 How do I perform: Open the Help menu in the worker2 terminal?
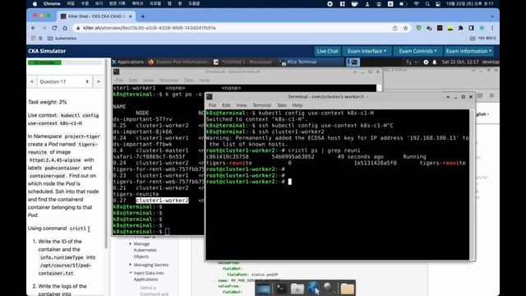tap(298, 105)
